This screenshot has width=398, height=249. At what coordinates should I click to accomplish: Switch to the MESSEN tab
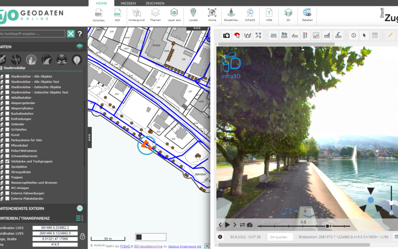point(128,3)
